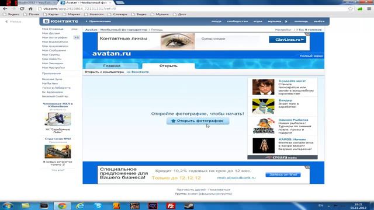Click the Chrome taskbar icon

coord(62,206)
